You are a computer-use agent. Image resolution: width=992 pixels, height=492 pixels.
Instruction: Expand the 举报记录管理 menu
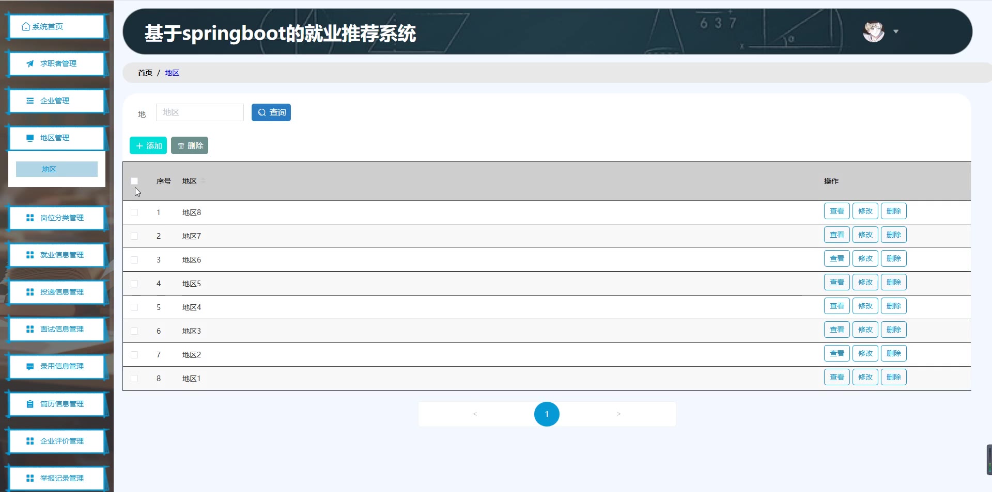[57, 479]
